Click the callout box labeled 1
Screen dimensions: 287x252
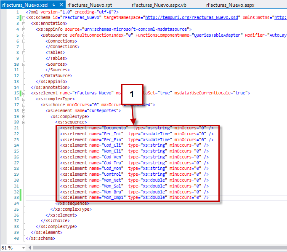[x=132, y=94]
